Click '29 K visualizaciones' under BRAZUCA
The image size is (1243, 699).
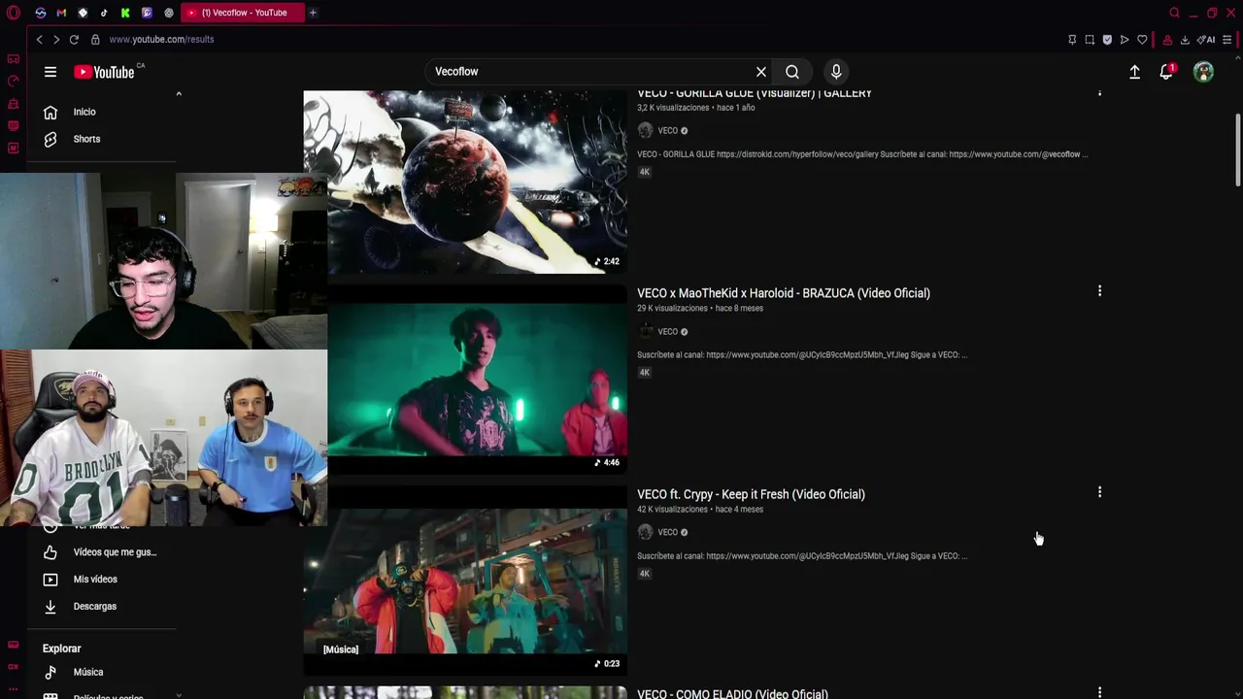(x=672, y=309)
